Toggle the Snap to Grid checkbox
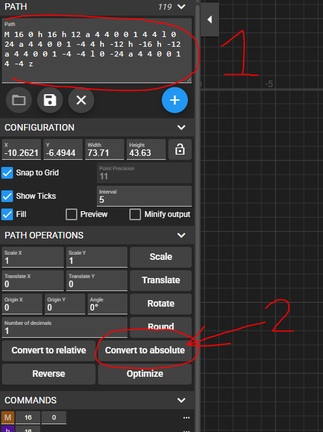 tap(7, 173)
